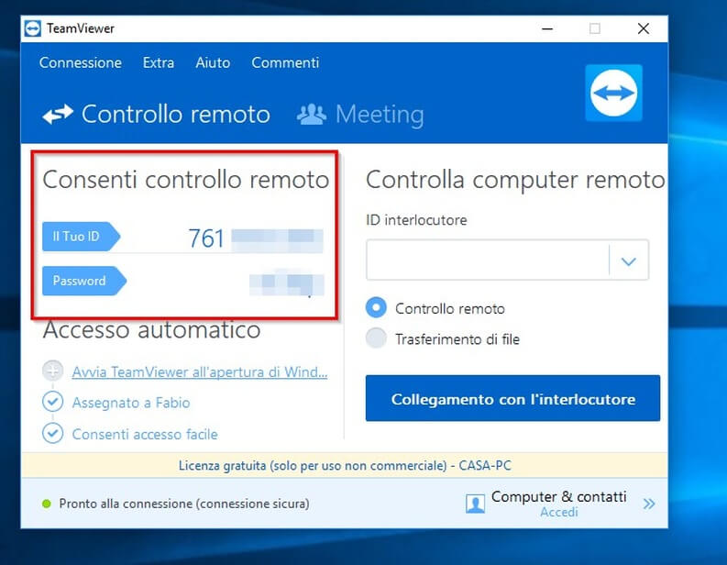The image size is (727, 565).
Task: Click the 761 ID number text
Action: [x=206, y=238]
